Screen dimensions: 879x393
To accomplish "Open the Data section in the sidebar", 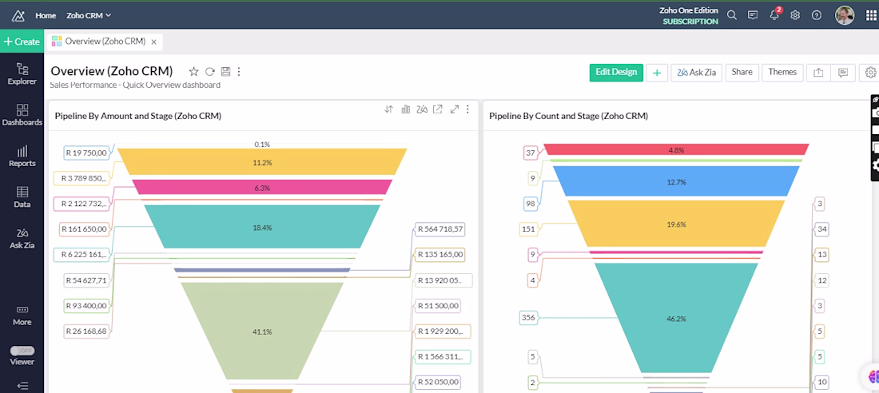I will (x=22, y=196).
